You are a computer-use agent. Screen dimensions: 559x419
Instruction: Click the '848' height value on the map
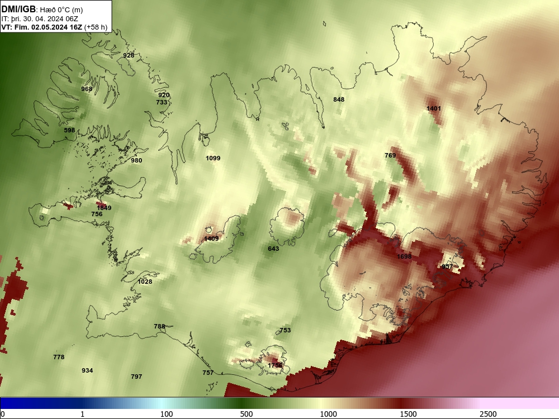pyautogui.click(x=339, y=99)
